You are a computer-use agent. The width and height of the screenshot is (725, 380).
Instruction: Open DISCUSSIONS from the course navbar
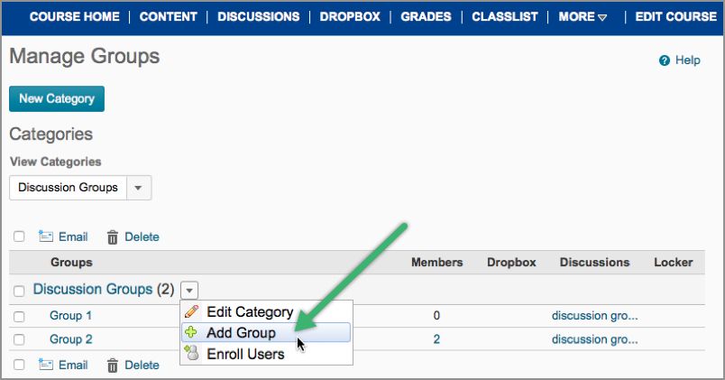point(258,16)
